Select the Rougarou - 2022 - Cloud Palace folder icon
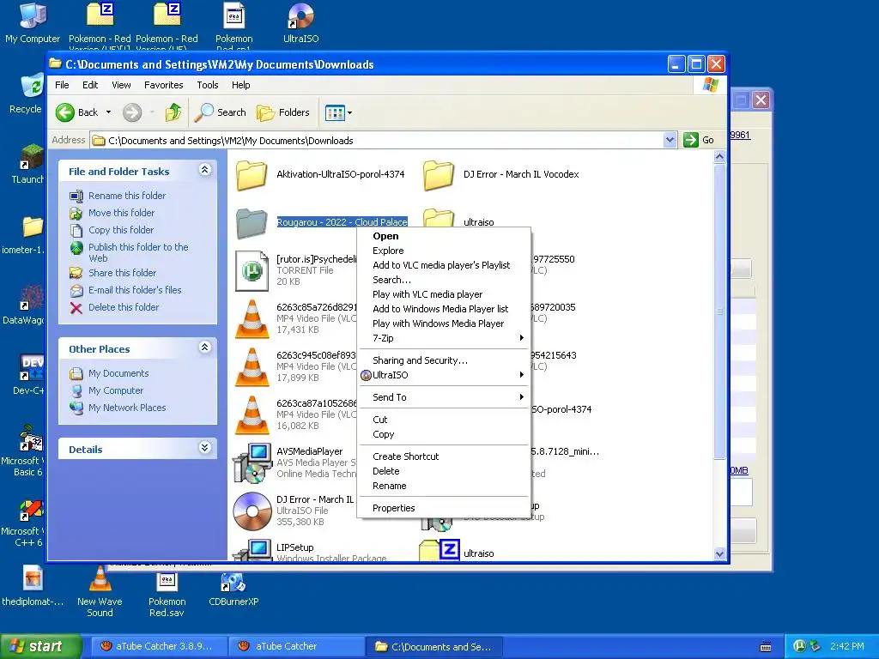This screenshot has width=879, height=659. coord(252,223)
